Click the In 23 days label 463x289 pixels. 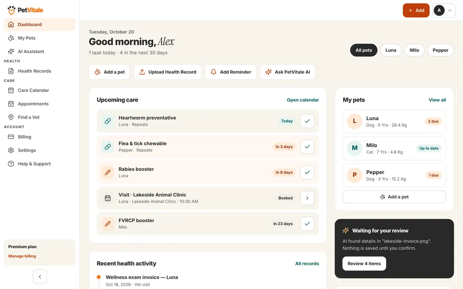click(x=283, y=223)
